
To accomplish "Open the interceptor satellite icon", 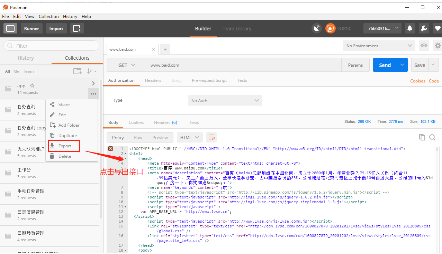I will [x=316, y=28].
